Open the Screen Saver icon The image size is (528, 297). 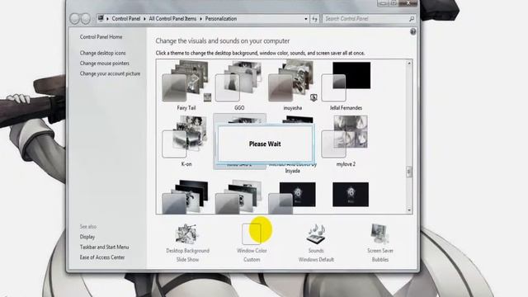pyautogui.click(x=379, y=234)
